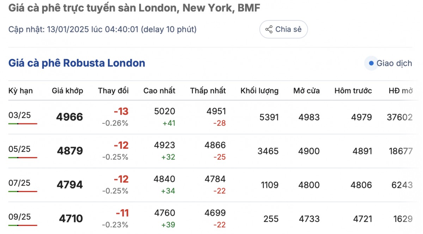Image resolution: width=423 pixels, height=234 pixels.
Task: Click the blue Giao dịch status dot
Action: tap(371, 63)
